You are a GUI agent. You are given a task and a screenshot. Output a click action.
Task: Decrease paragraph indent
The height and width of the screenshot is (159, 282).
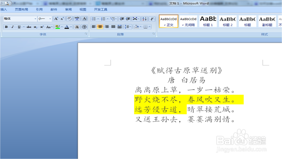point(122,19)
